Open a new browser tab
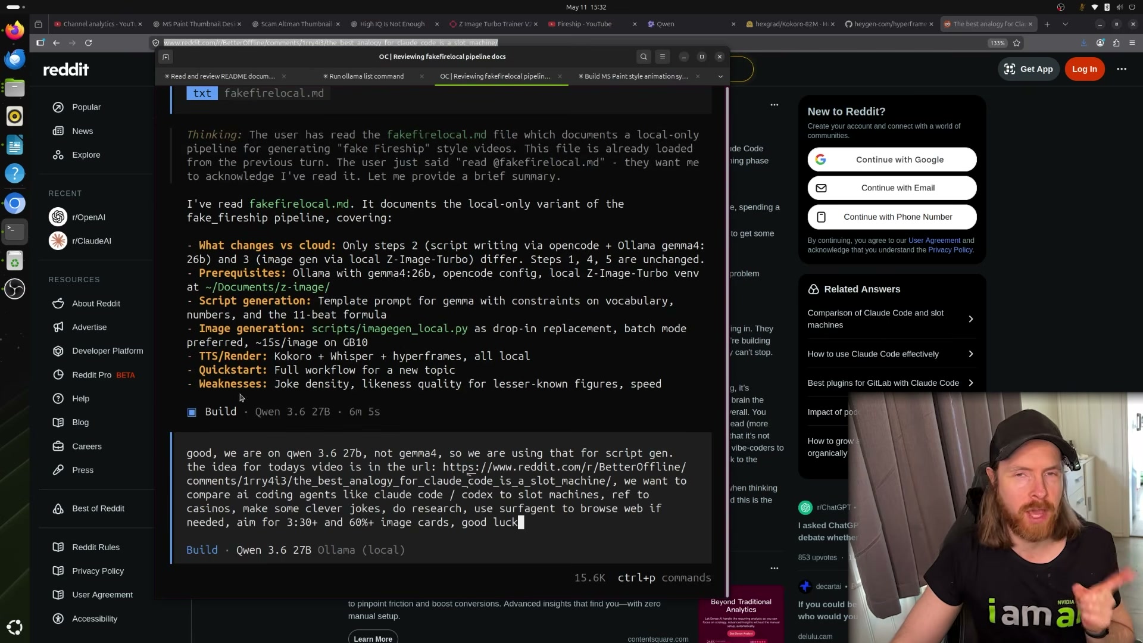The height and width of the screenshot is (643, 1143). pos(1047,24)
